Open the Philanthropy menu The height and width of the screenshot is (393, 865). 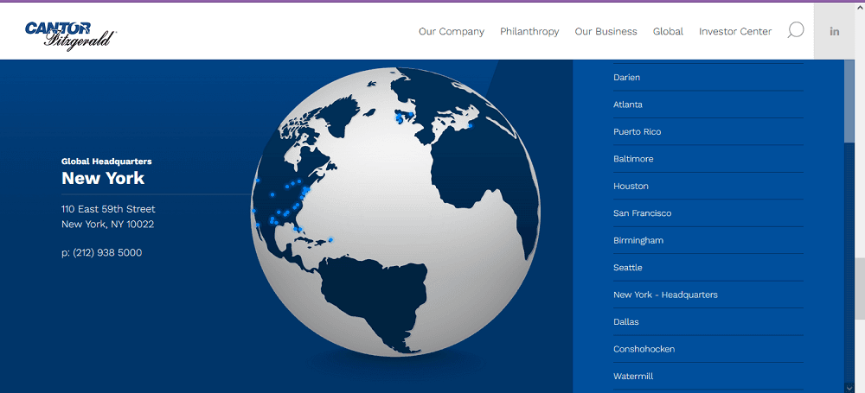click(529, 31)
